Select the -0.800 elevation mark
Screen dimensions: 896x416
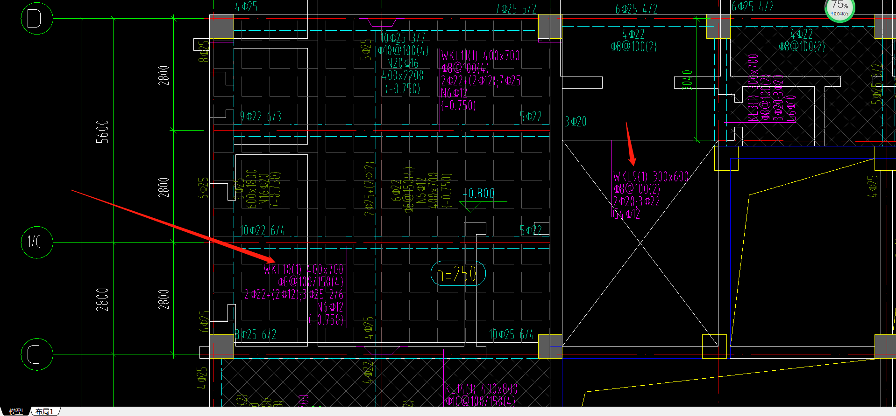pos(478,193)
